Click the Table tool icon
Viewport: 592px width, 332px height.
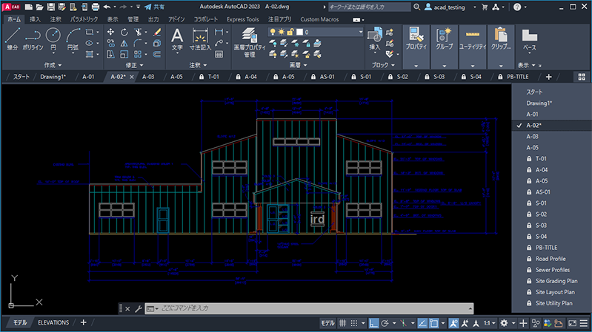(219, 55)
